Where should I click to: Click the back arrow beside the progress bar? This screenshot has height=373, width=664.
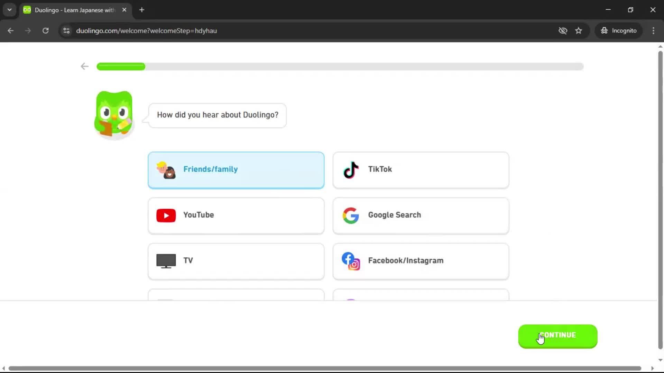84,66
